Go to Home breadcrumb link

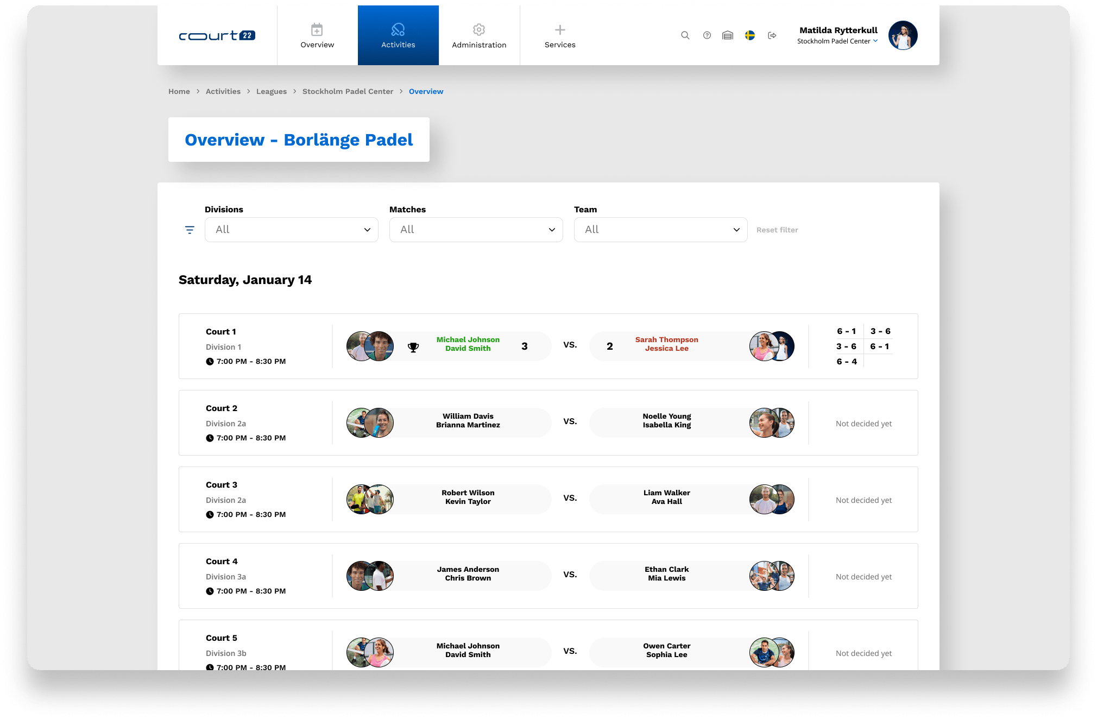(x=179, y=91)
